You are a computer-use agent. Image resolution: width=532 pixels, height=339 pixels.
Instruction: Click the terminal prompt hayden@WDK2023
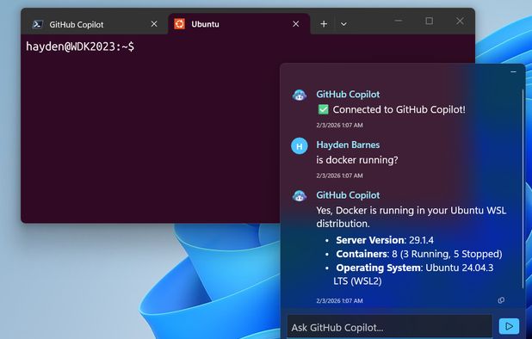click(x=80, y=46)
